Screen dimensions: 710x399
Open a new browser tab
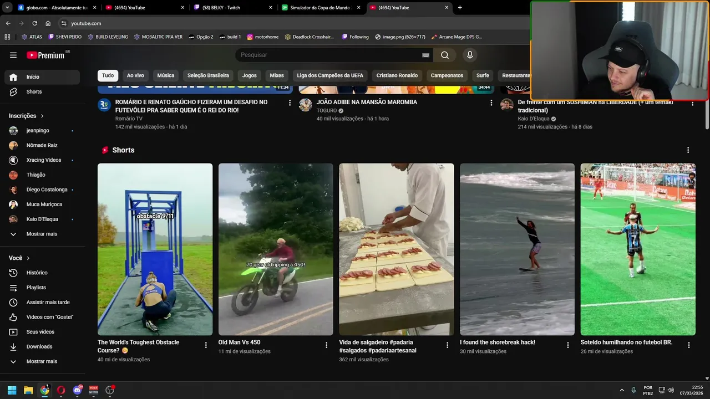click(460, 8)
